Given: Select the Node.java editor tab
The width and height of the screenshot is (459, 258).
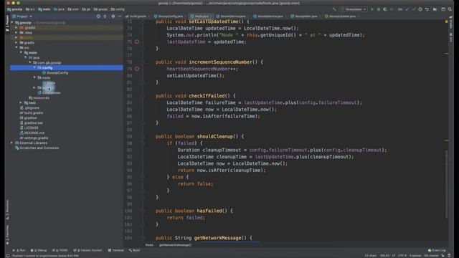Looking at the screenshot, I should click(x=200, y=16).
